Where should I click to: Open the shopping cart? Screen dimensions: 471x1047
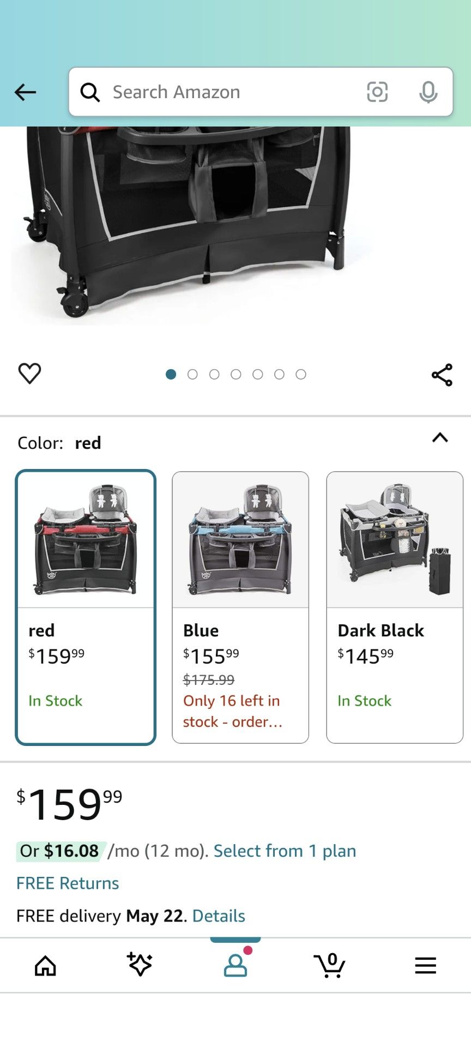tap(329, 965)
